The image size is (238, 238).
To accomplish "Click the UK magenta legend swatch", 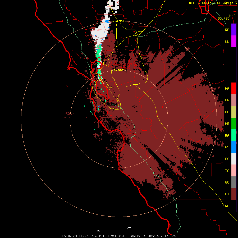I will [234, 42].
